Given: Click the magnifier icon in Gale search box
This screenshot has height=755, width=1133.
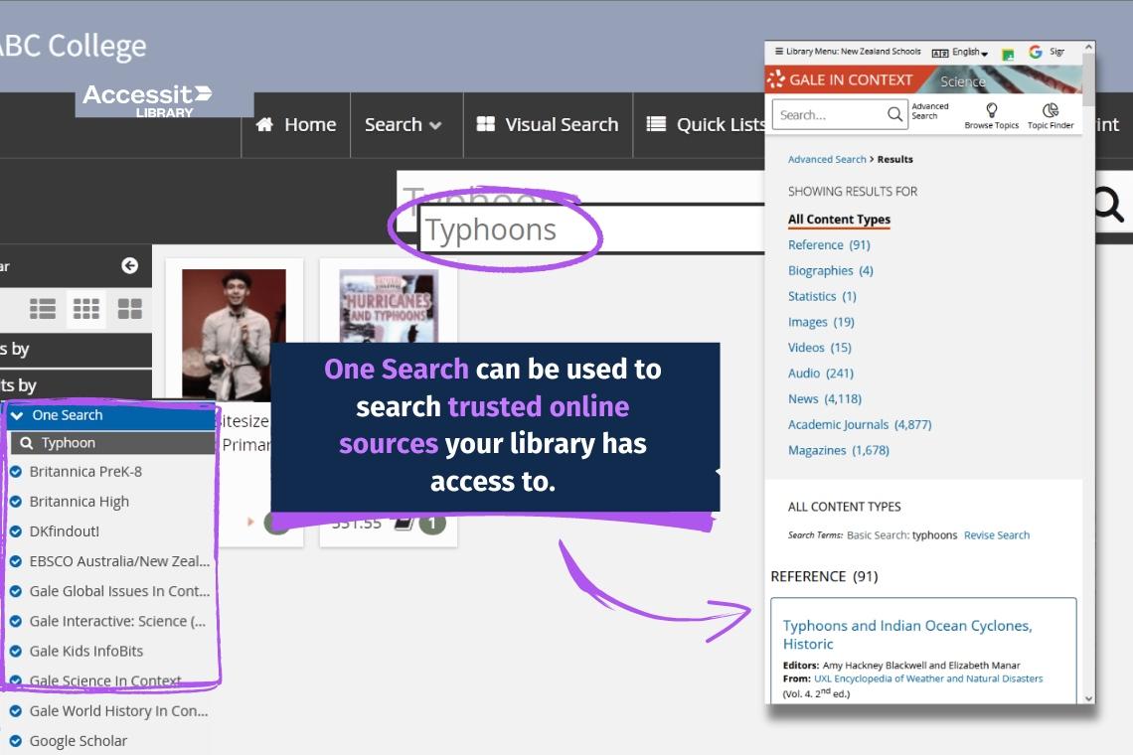Looking at the screenshot, I should click(894, 115).
